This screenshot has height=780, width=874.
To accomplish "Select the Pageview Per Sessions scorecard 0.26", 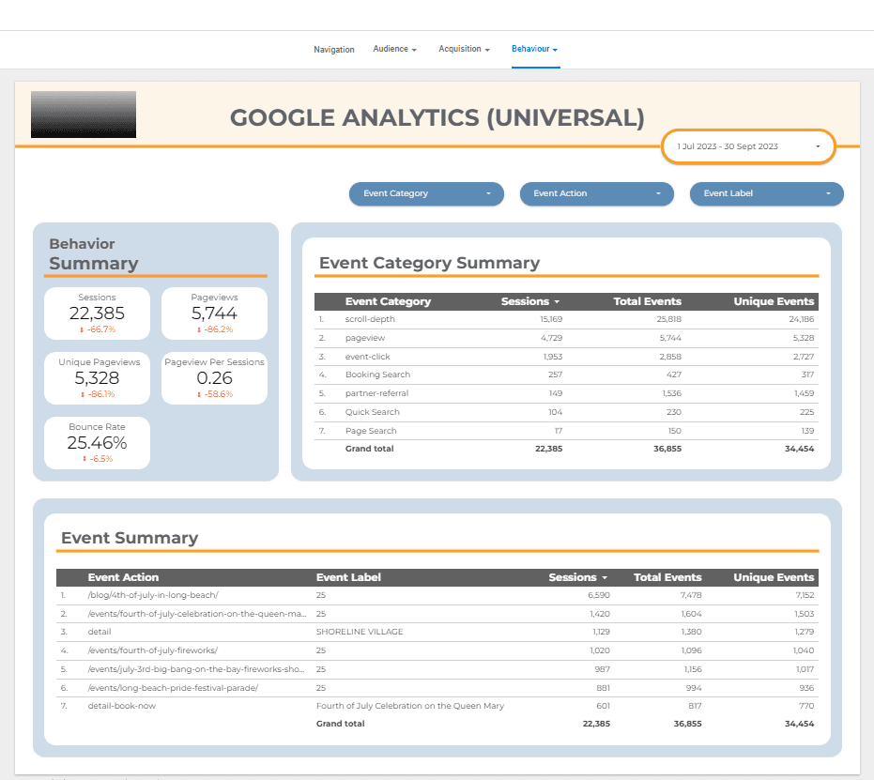I will point(214,377).
